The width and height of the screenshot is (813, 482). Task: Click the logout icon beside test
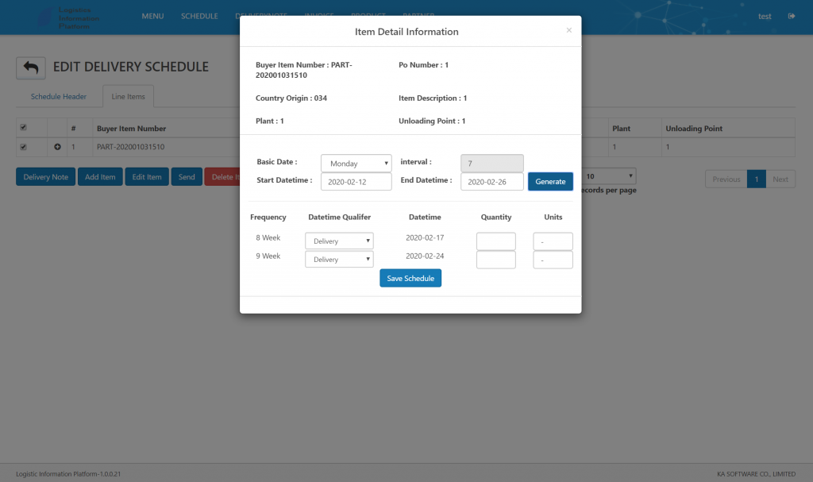click(792, 16)
